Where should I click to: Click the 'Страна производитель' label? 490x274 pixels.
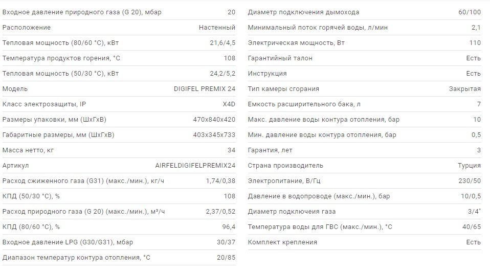(285, 166)
